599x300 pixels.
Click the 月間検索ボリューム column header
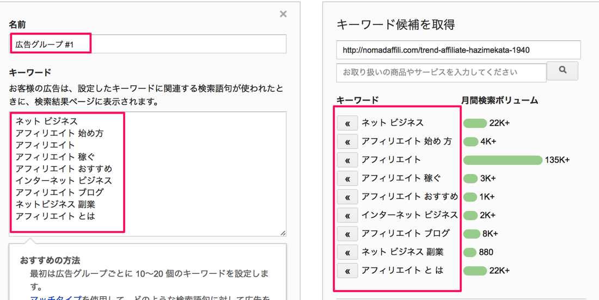point(499,101)
